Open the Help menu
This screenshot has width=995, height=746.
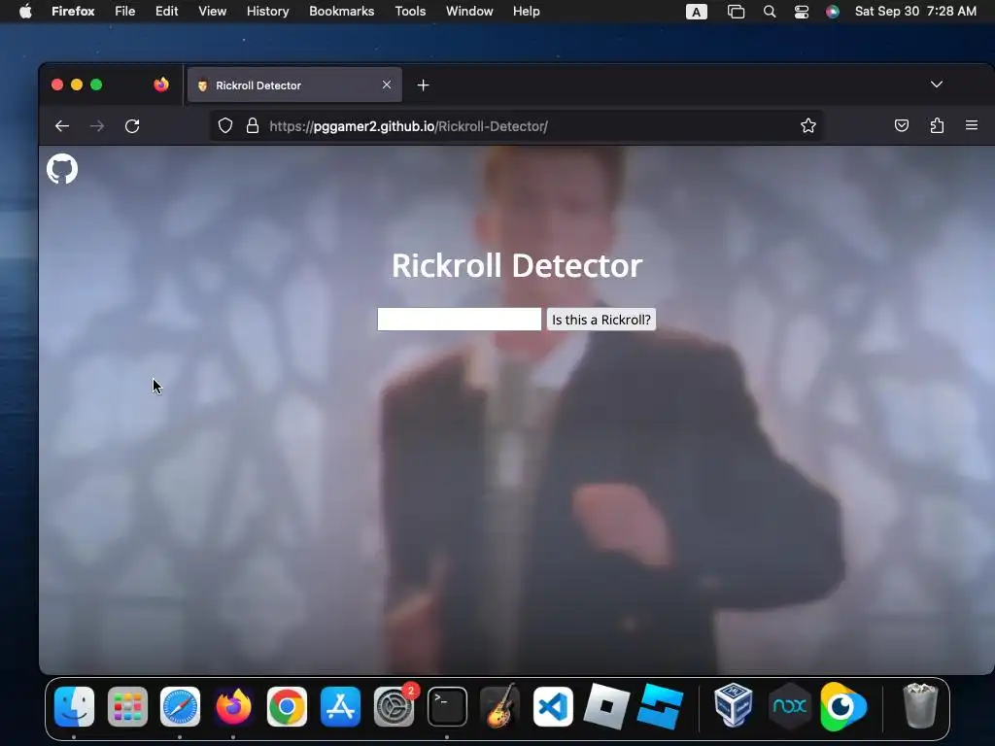tap(526, 12)
